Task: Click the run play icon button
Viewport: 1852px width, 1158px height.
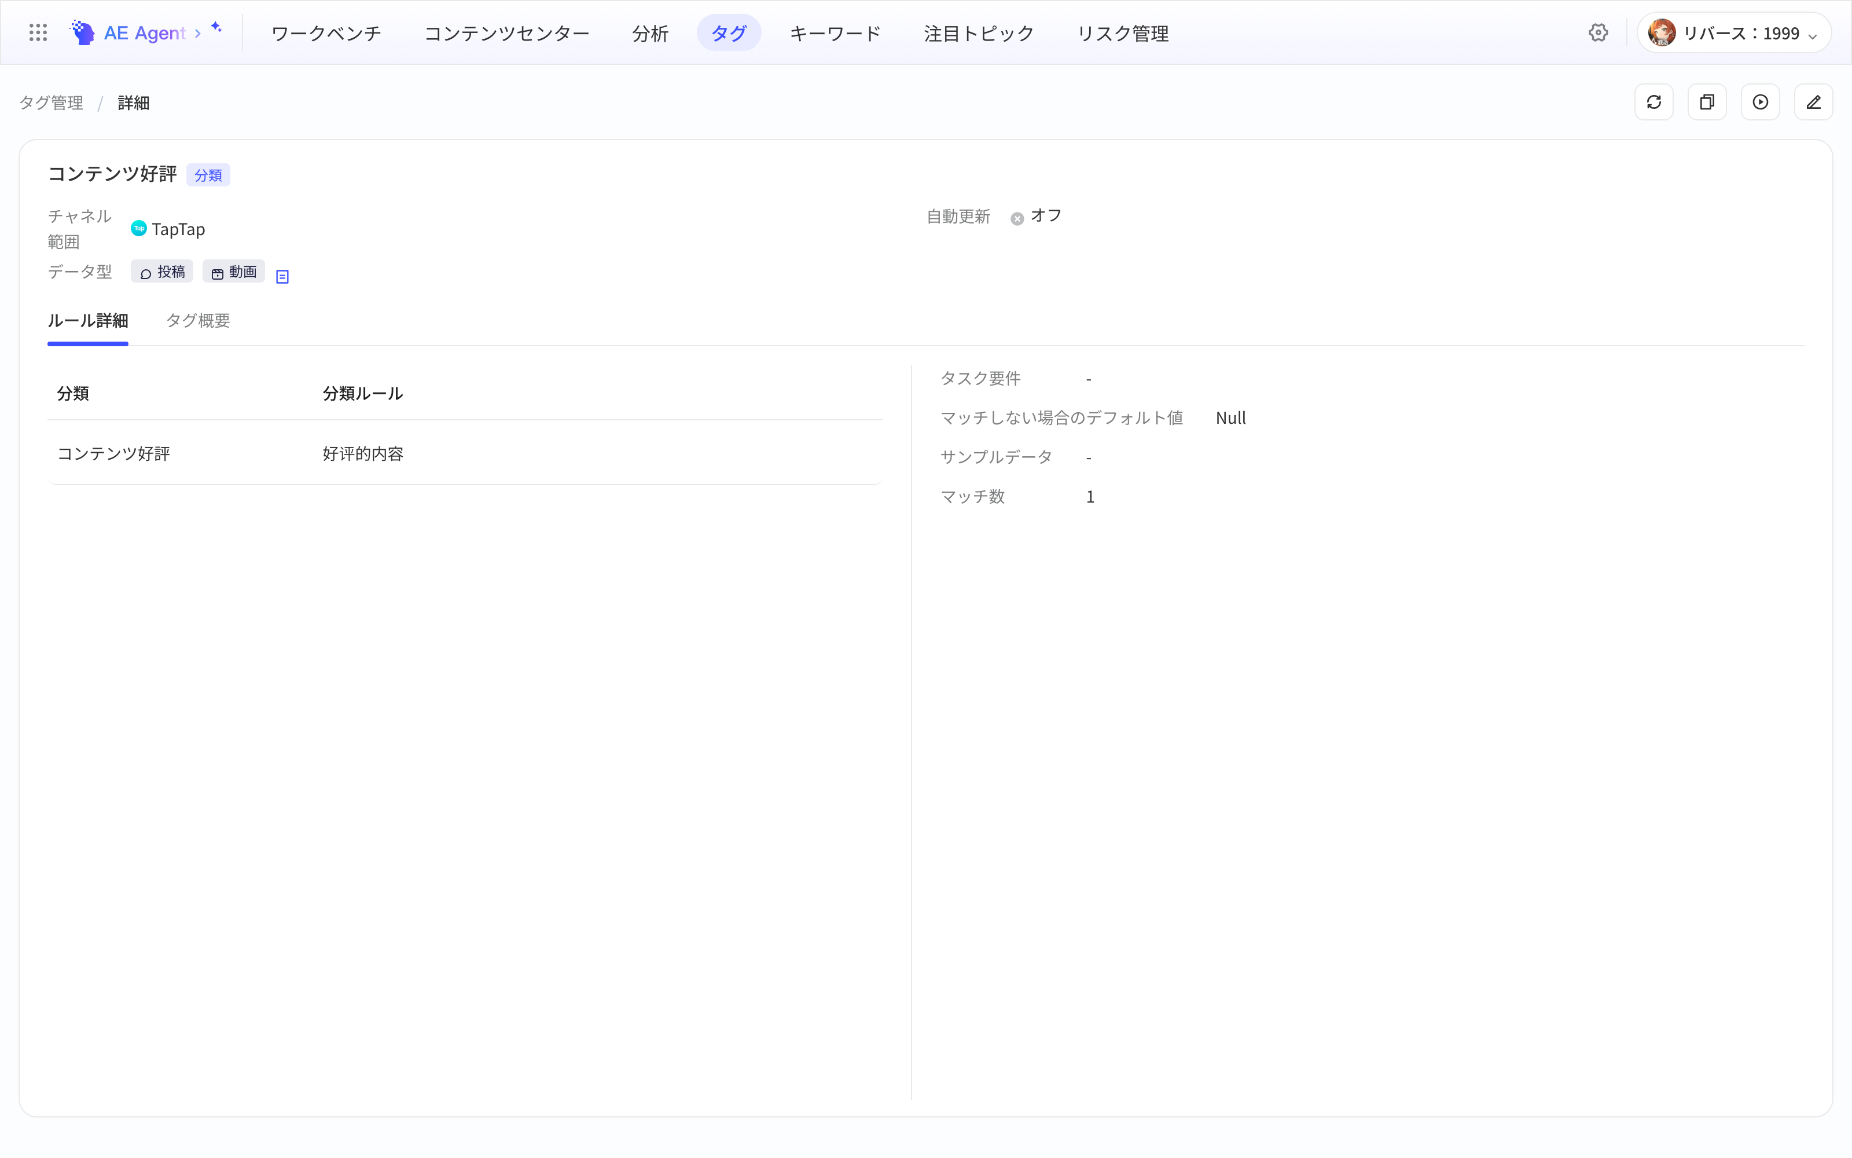Action: (1760, 102)
